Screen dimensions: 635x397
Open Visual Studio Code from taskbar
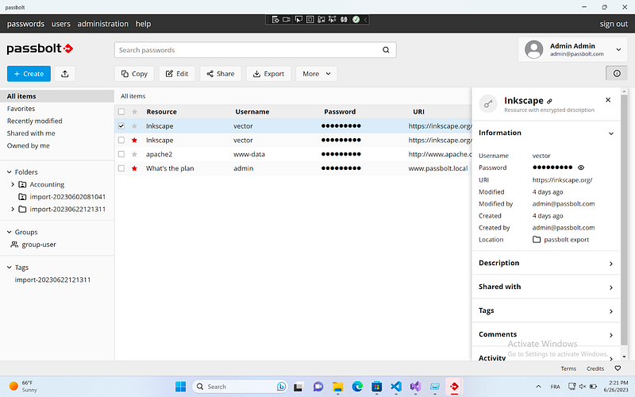click(x=396, y=387)
